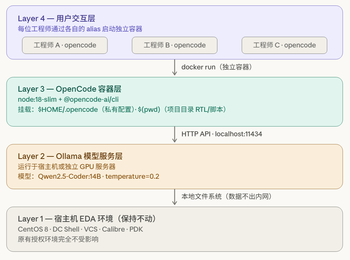Screen dimensions: 350x260
Task: Click the text 原有授权环境完全不受影响
Action: 58,239
